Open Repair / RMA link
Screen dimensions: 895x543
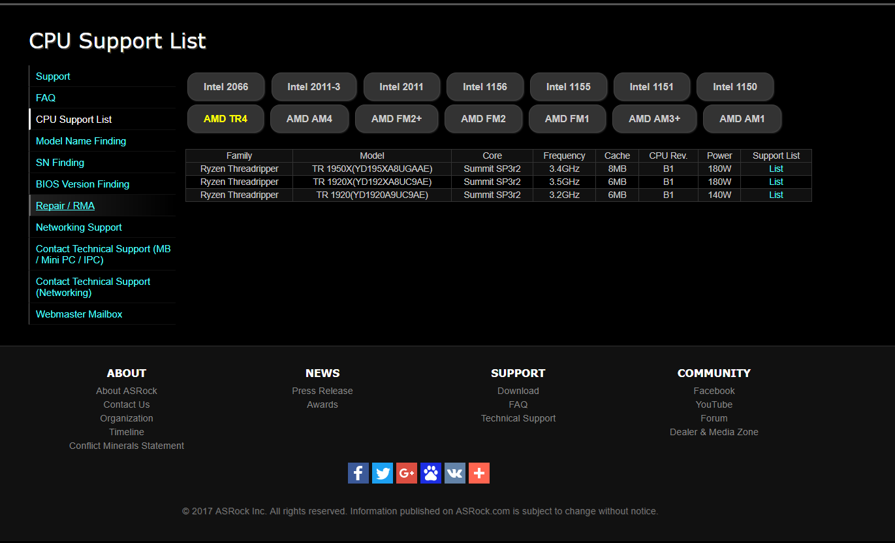coord(65,206)
